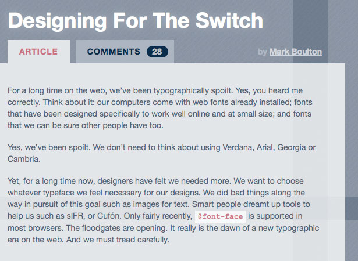Click the word Cufón in the text
358x261 pixels.
click(109, 216)
